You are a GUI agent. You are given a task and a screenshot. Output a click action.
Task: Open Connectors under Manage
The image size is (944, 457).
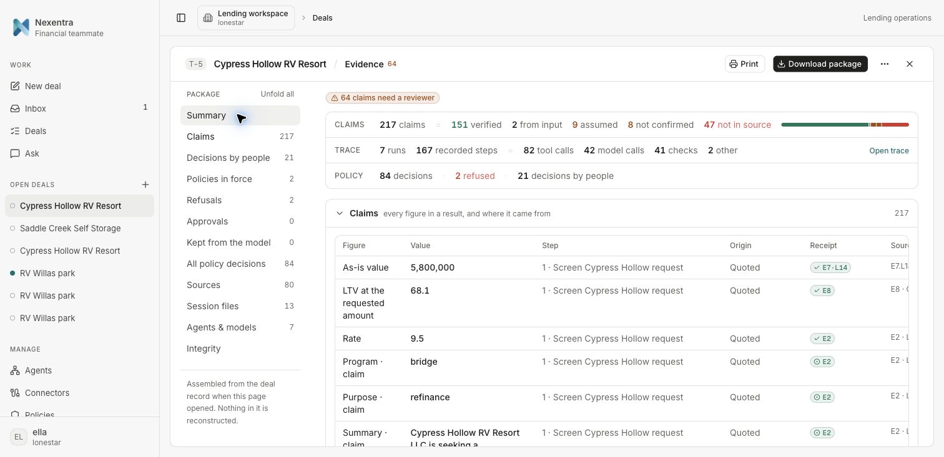pyautogui.click(x=79, y=393)
